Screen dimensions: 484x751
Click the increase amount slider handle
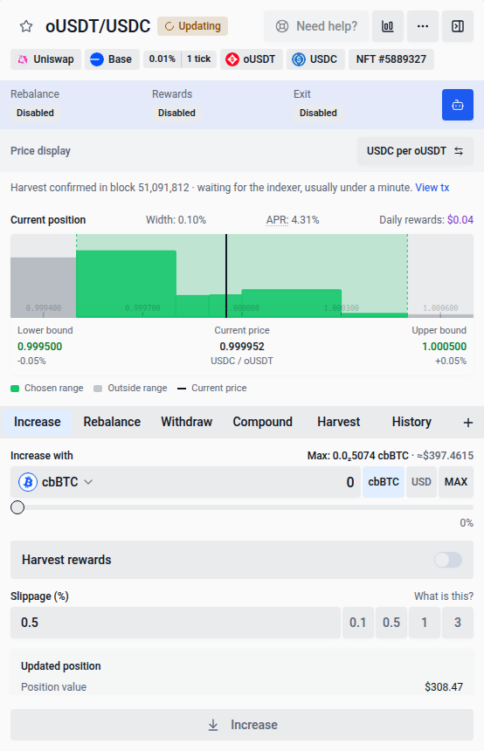point(17,507)
